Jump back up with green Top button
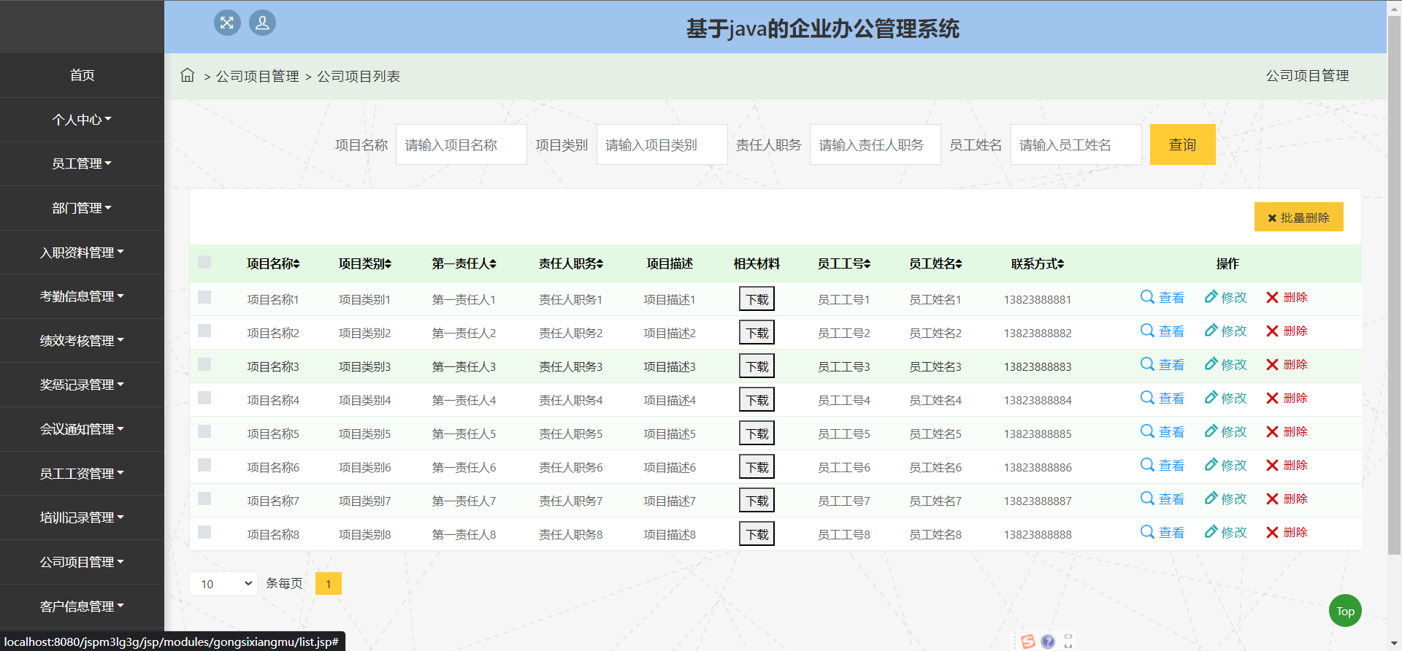The width and height of the screenshot is (1402, 651). [1345, 611]
